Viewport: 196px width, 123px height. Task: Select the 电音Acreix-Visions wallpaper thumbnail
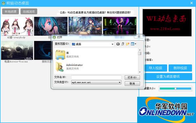(17, 50)
